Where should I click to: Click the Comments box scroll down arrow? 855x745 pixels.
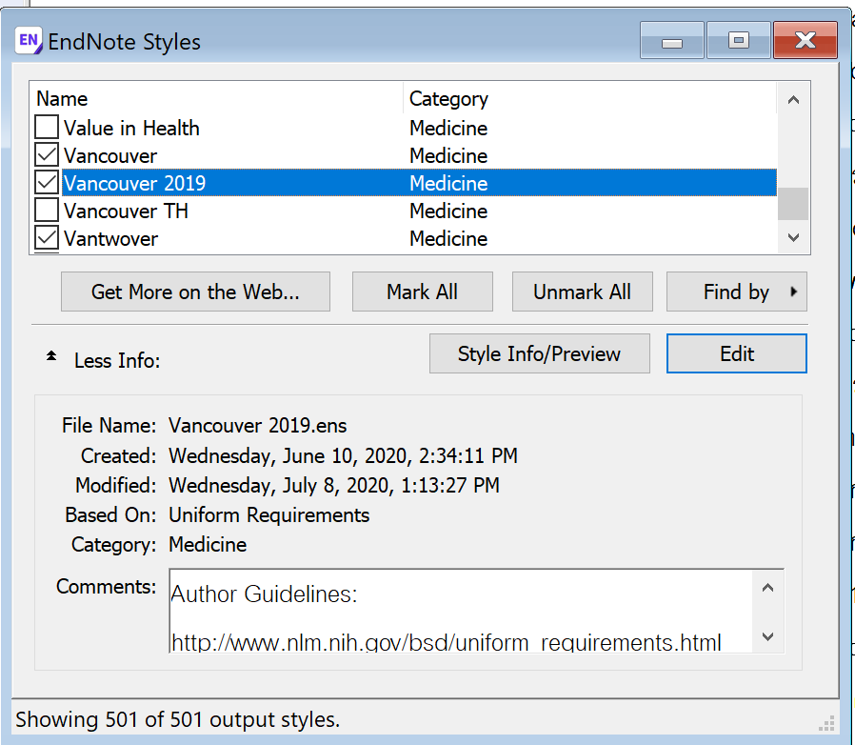(767, 636)
